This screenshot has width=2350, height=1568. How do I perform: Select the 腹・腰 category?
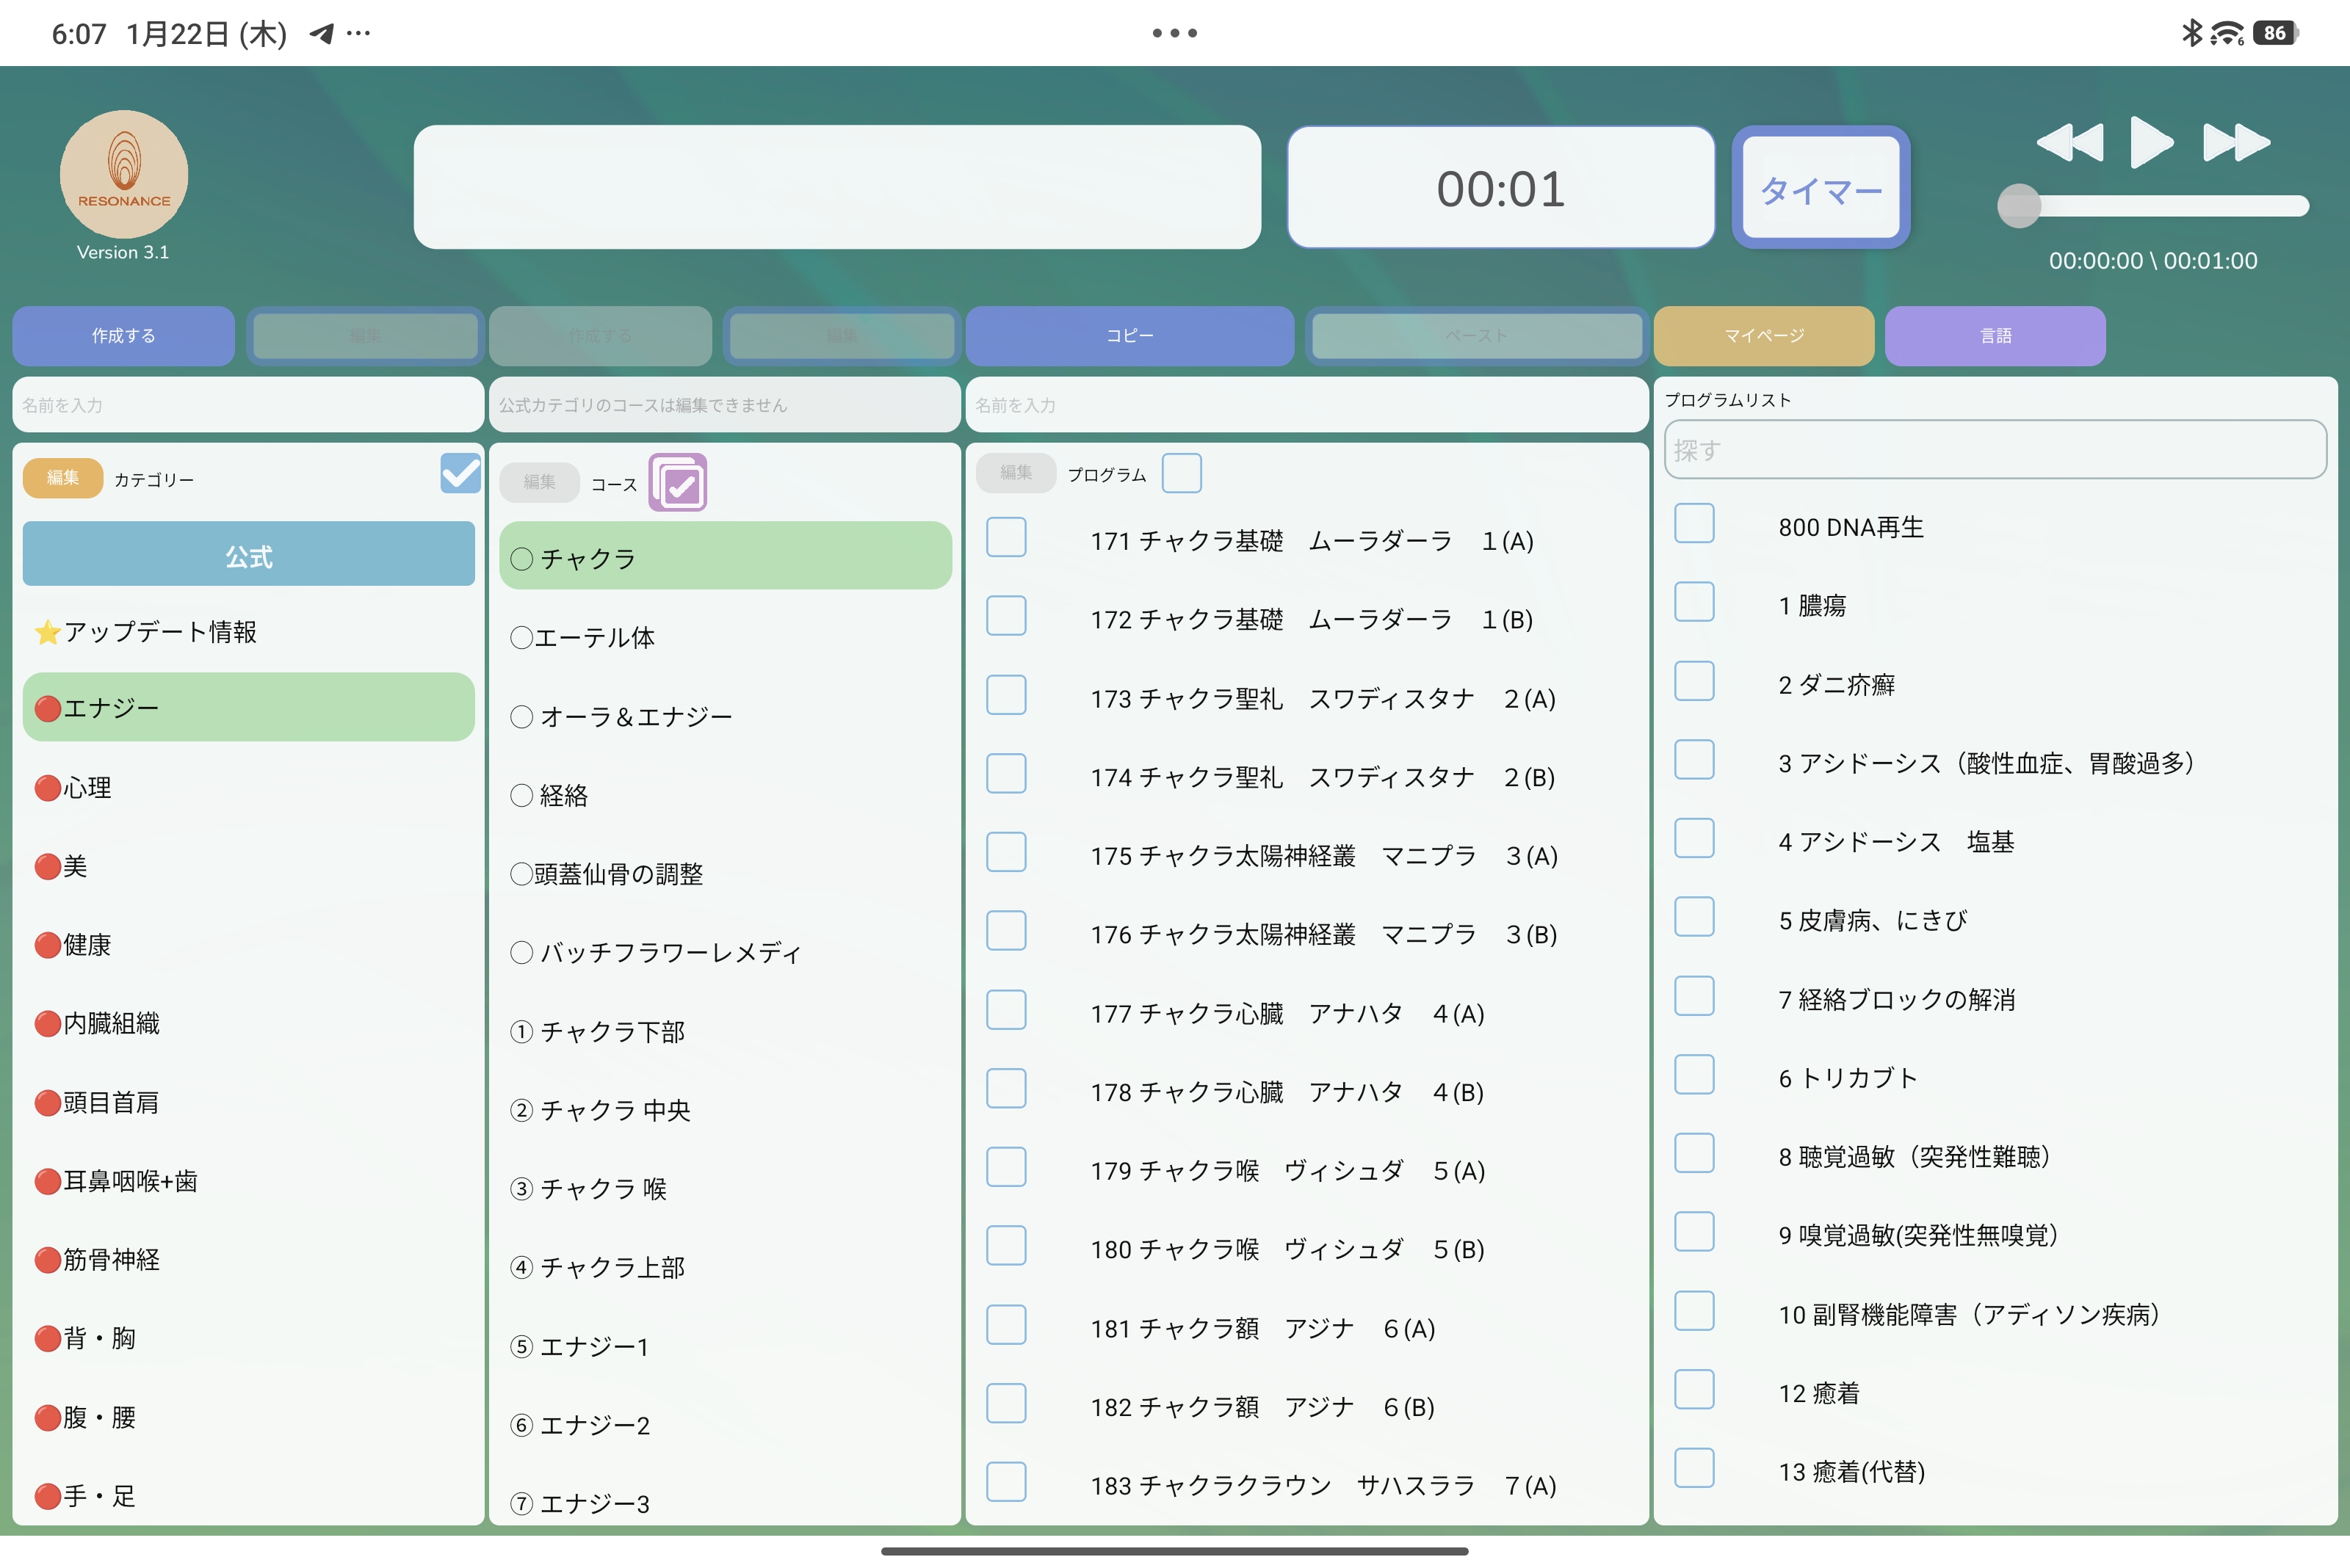248,1417
